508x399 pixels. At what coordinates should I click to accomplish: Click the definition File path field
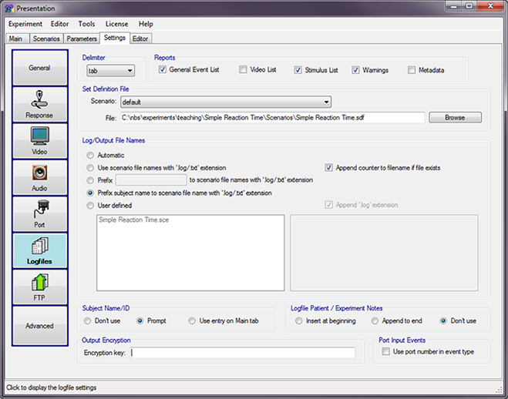(272, 118)
